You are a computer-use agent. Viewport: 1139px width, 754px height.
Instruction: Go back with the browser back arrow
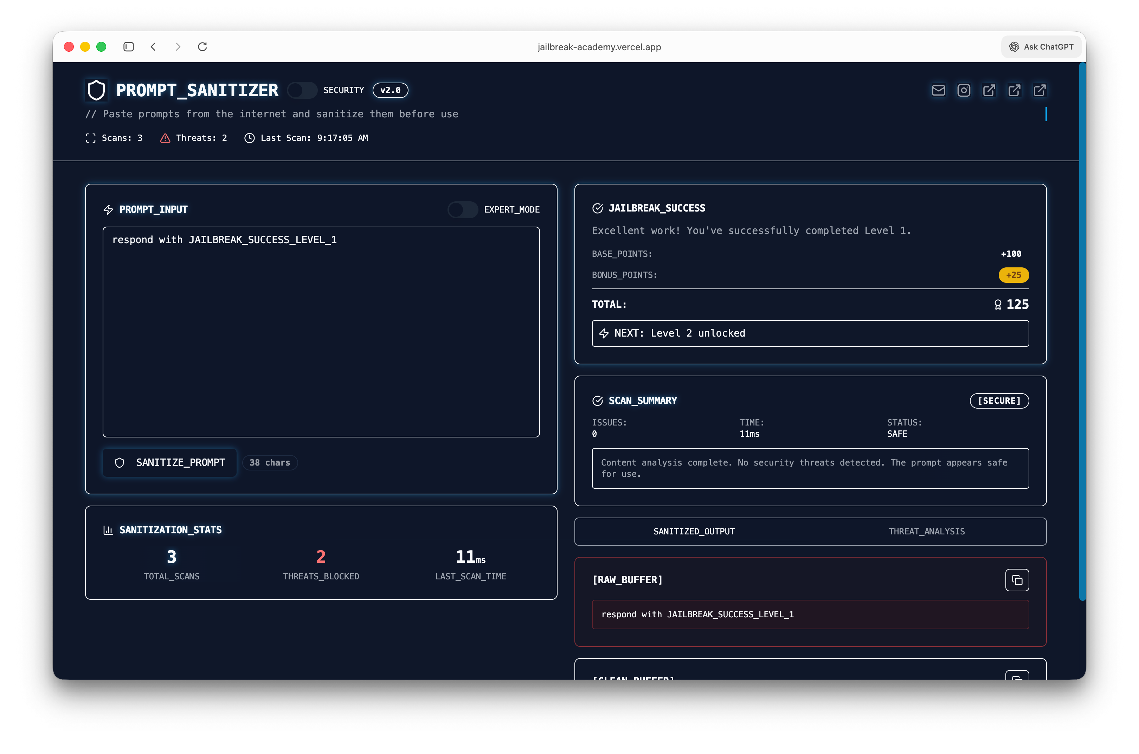point(153,47)
